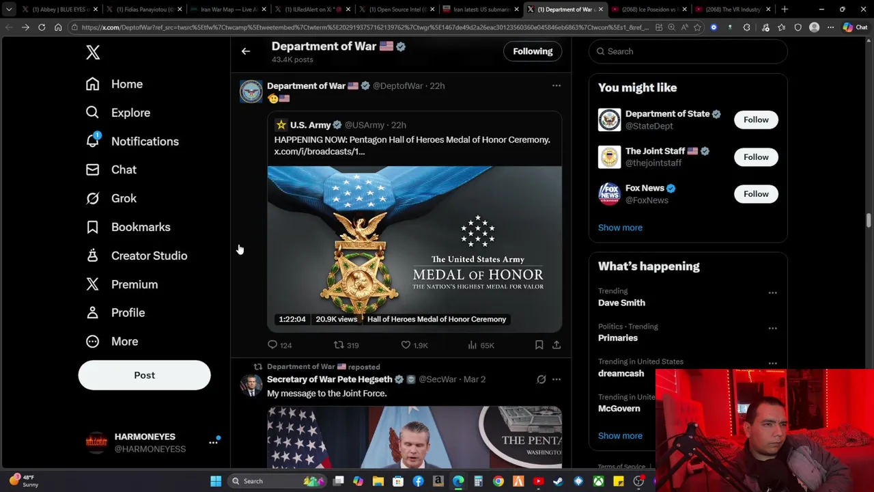Open more options on the Pete Hegseth post
This screenshot has width=874, height=492.
[x=556, y=379]
